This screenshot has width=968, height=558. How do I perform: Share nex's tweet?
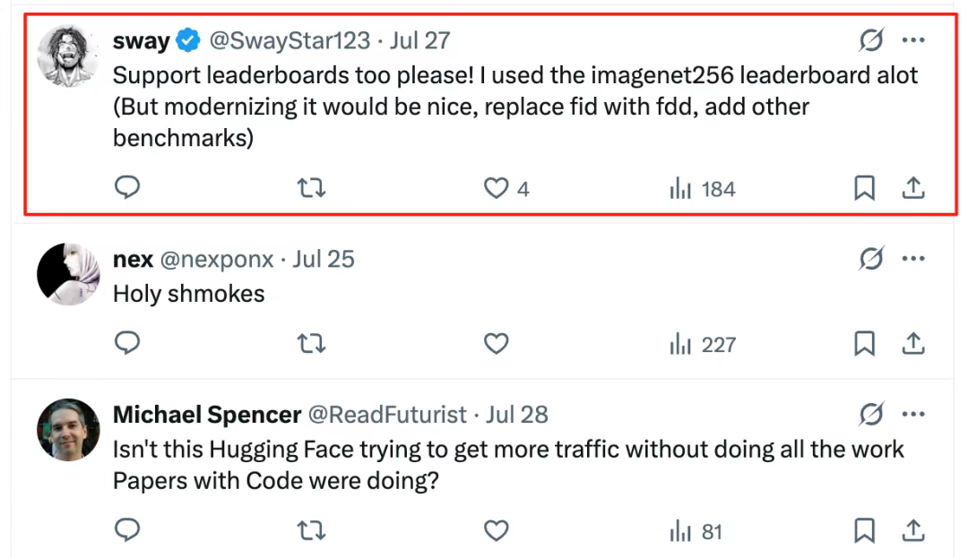[912, 344]
